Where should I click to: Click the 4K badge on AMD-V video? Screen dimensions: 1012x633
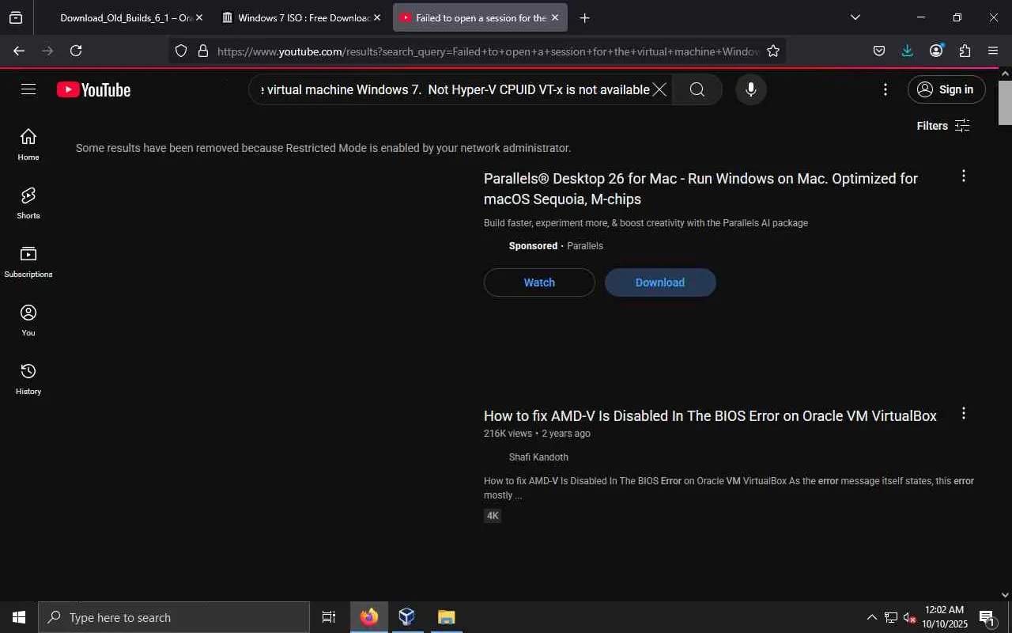click(493, 516)
